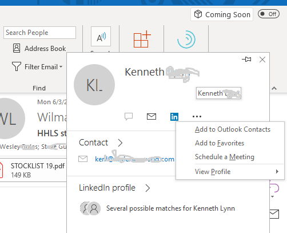The height and width of the screenshot is (233, 287).
Task: Open the Get Add-ins icon
Action: point(142,39)
